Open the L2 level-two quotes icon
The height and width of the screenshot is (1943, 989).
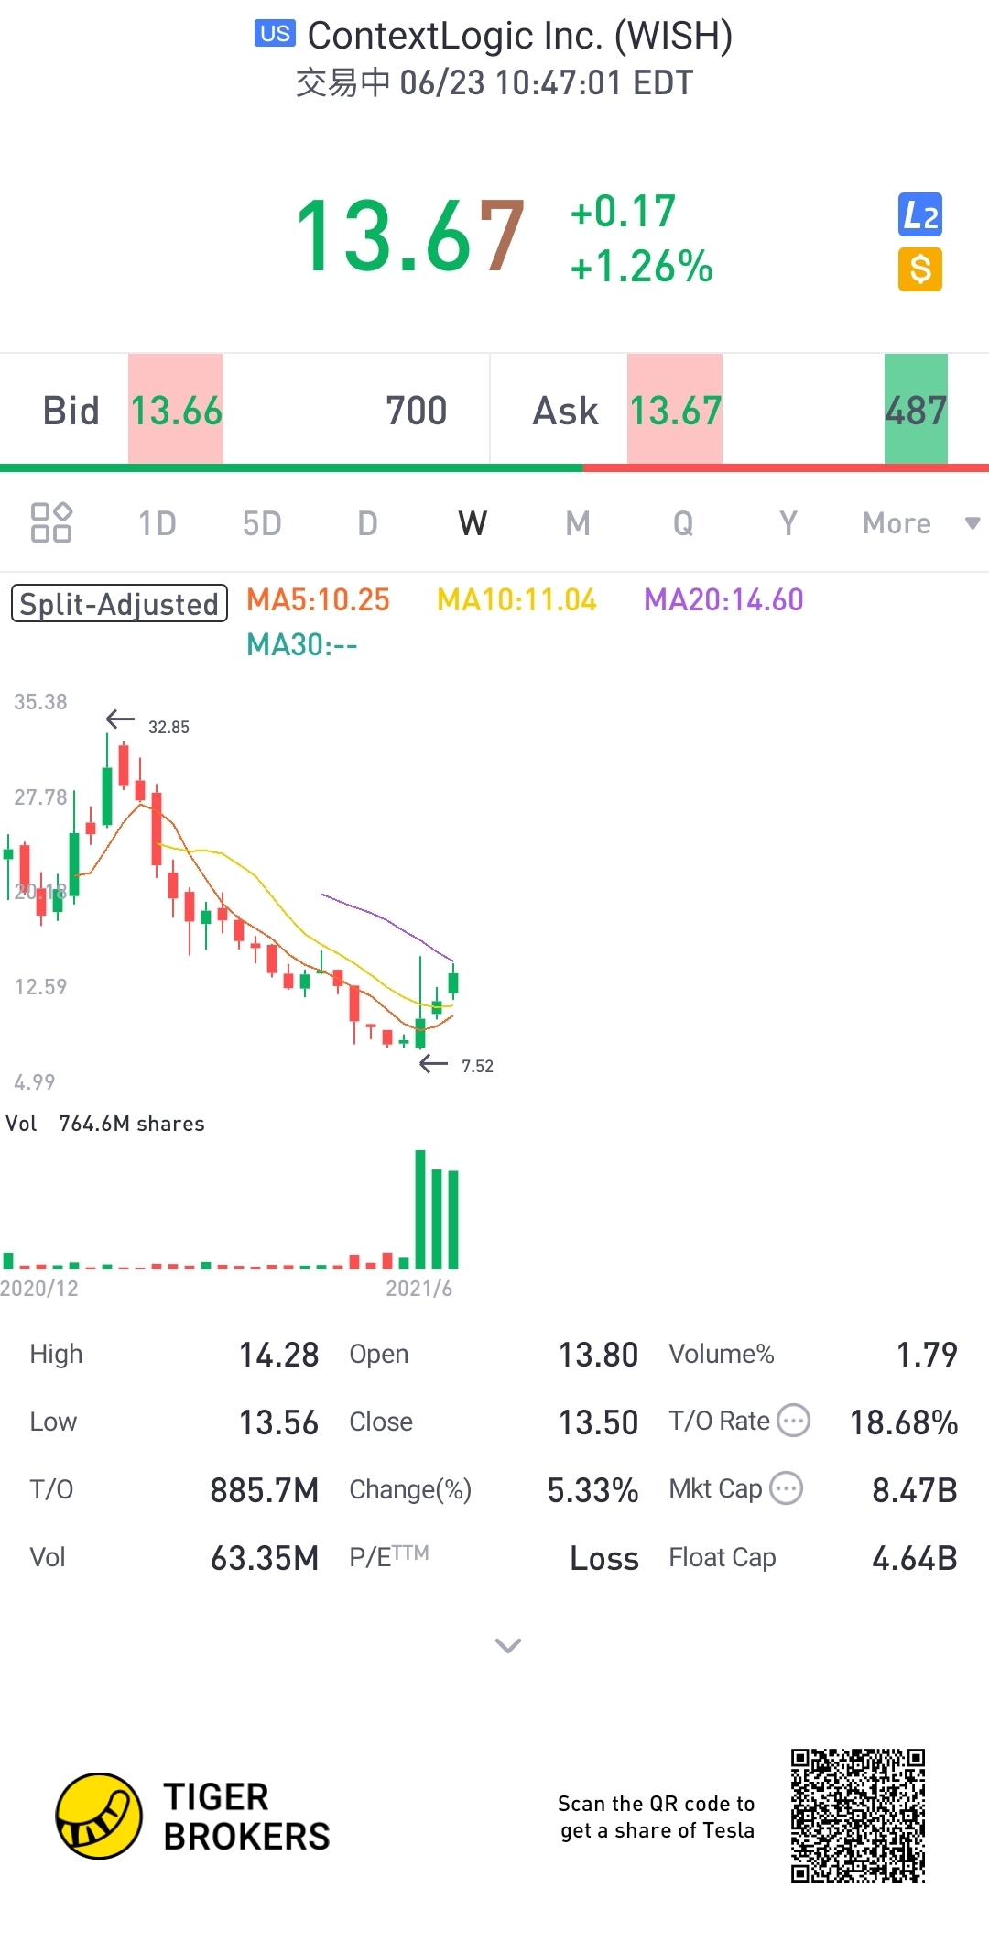(x=920, y=215)
